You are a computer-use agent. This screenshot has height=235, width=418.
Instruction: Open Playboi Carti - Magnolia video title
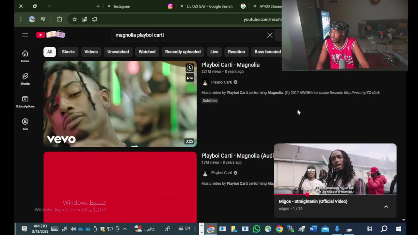231,65
